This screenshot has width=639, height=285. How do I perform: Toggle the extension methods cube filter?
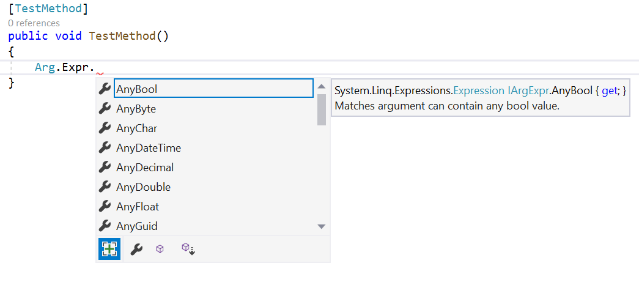188,249
